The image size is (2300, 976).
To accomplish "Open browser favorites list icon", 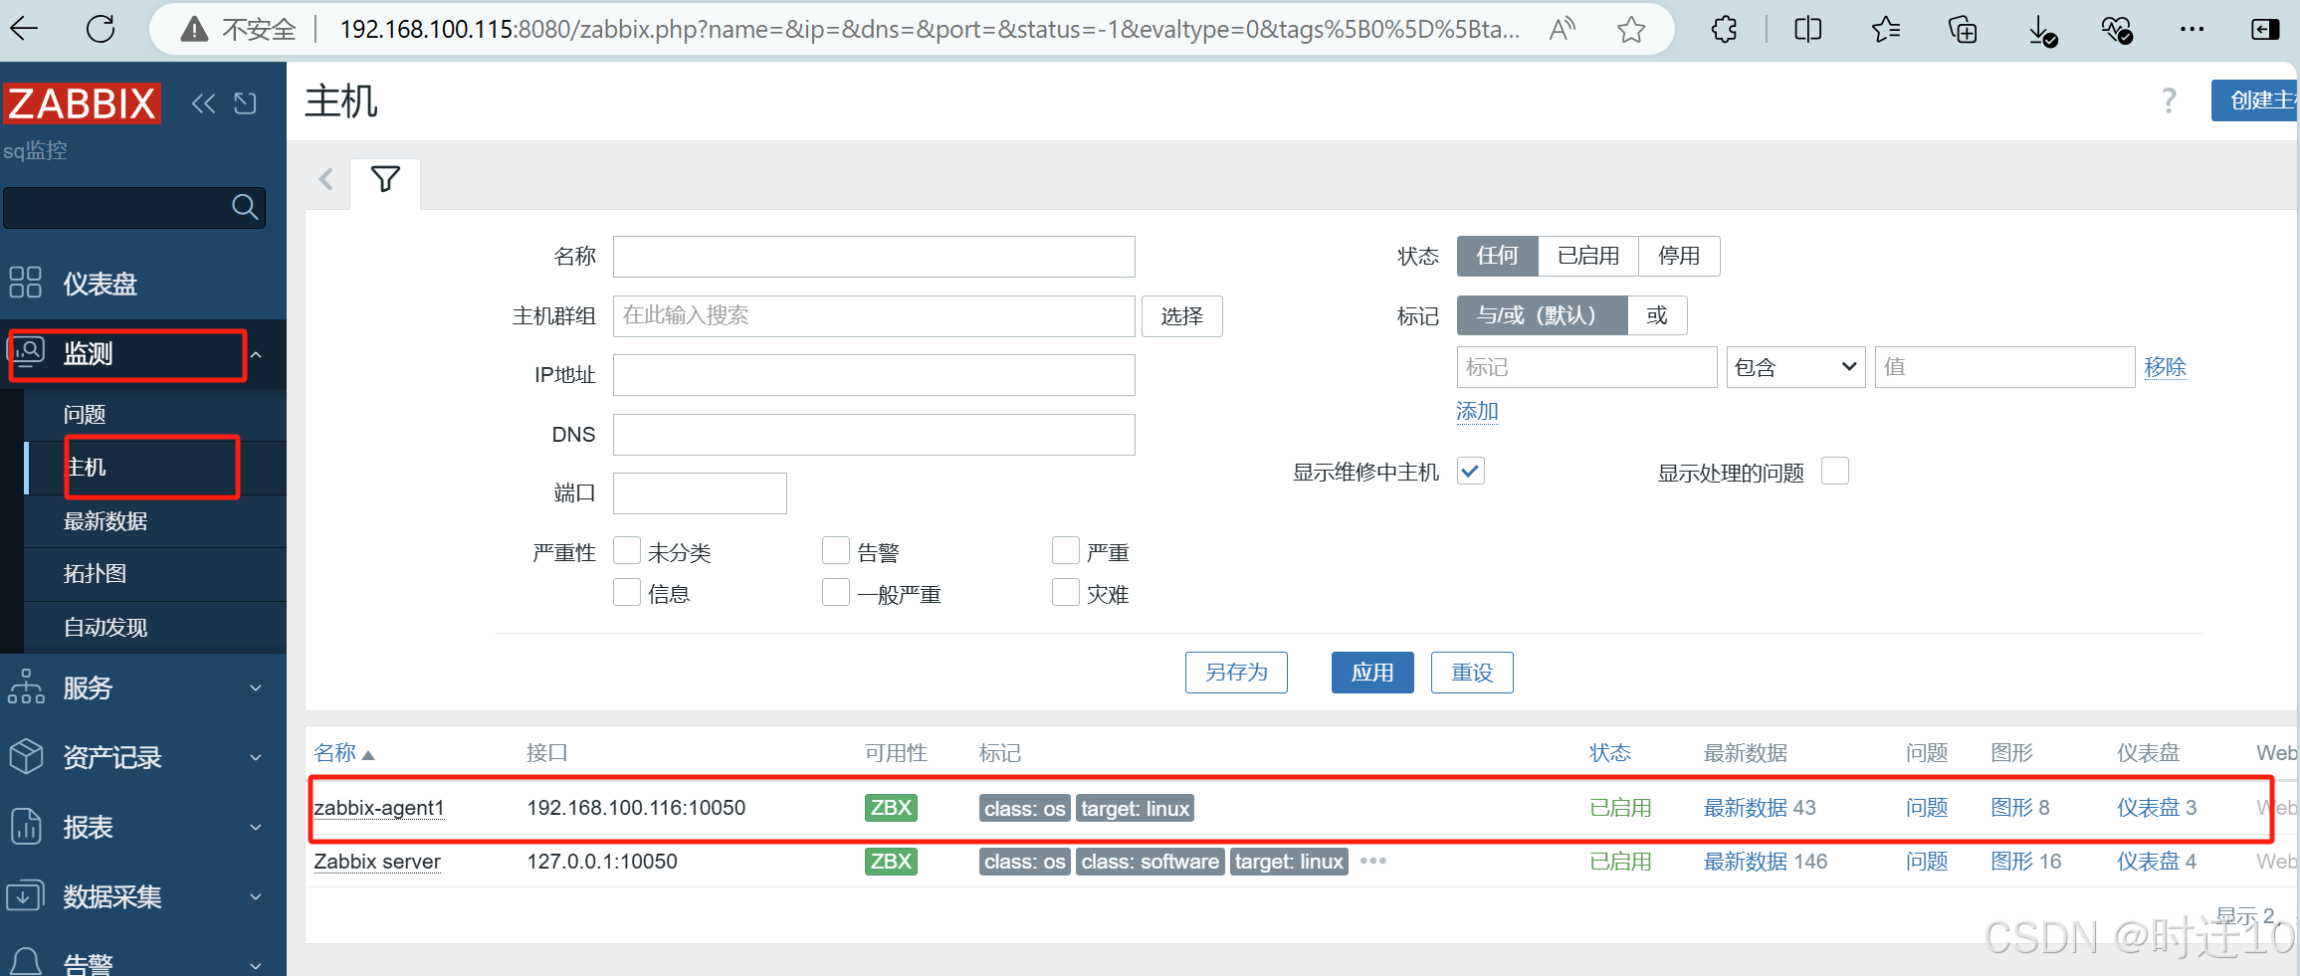I will [1886, 30].
